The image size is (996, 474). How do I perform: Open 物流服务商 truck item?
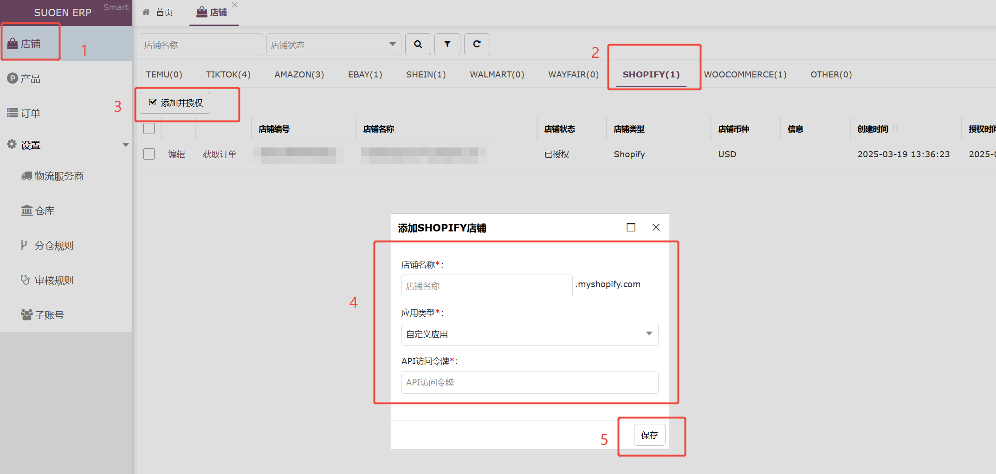(x=52, y=176)
